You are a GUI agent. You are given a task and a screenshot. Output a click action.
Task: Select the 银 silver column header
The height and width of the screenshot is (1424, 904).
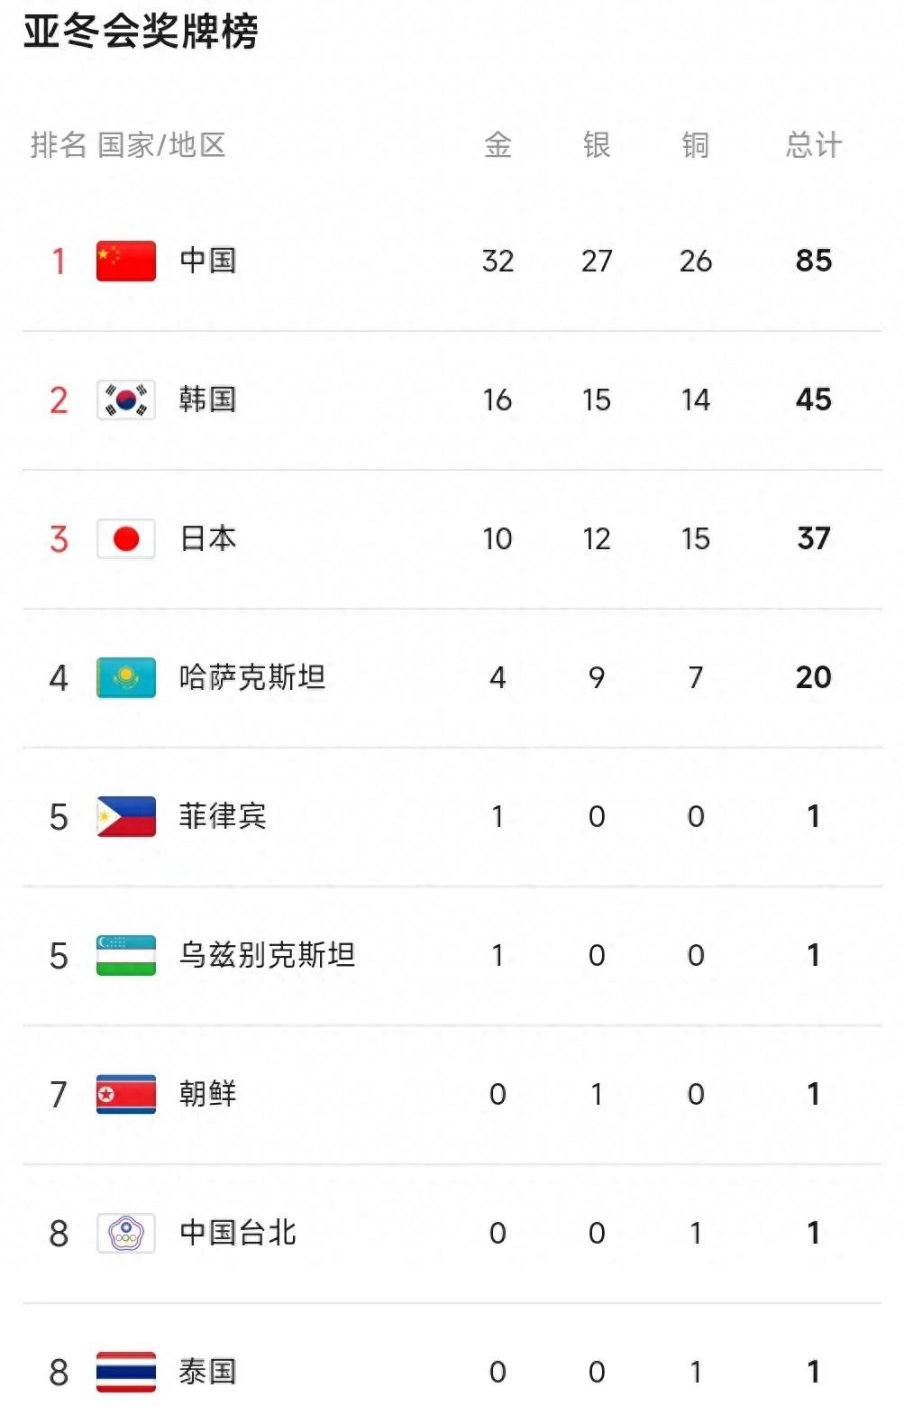coord(597,144)
